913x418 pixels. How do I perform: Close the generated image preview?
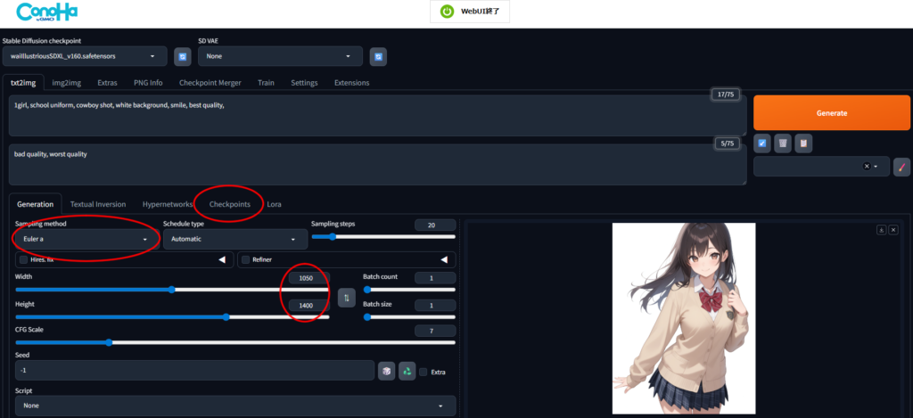click(892, 230)
